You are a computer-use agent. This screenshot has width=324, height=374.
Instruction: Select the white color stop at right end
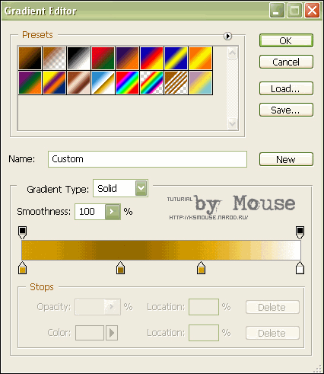pyautogui.click(x=300, y=268)
